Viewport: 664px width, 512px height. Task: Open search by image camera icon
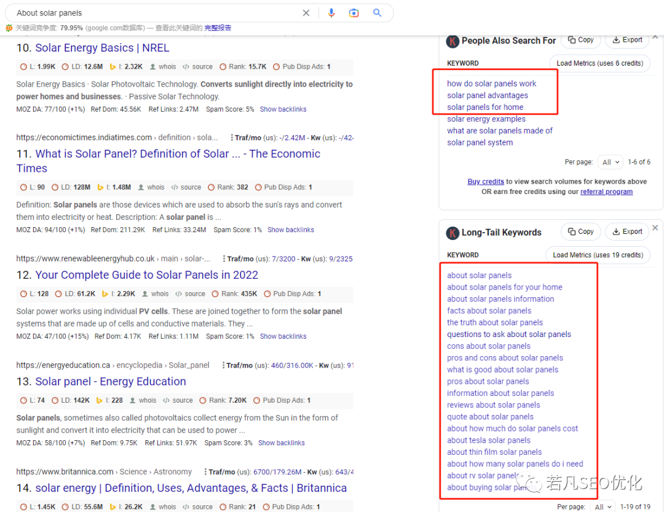(x=354, y=13)
